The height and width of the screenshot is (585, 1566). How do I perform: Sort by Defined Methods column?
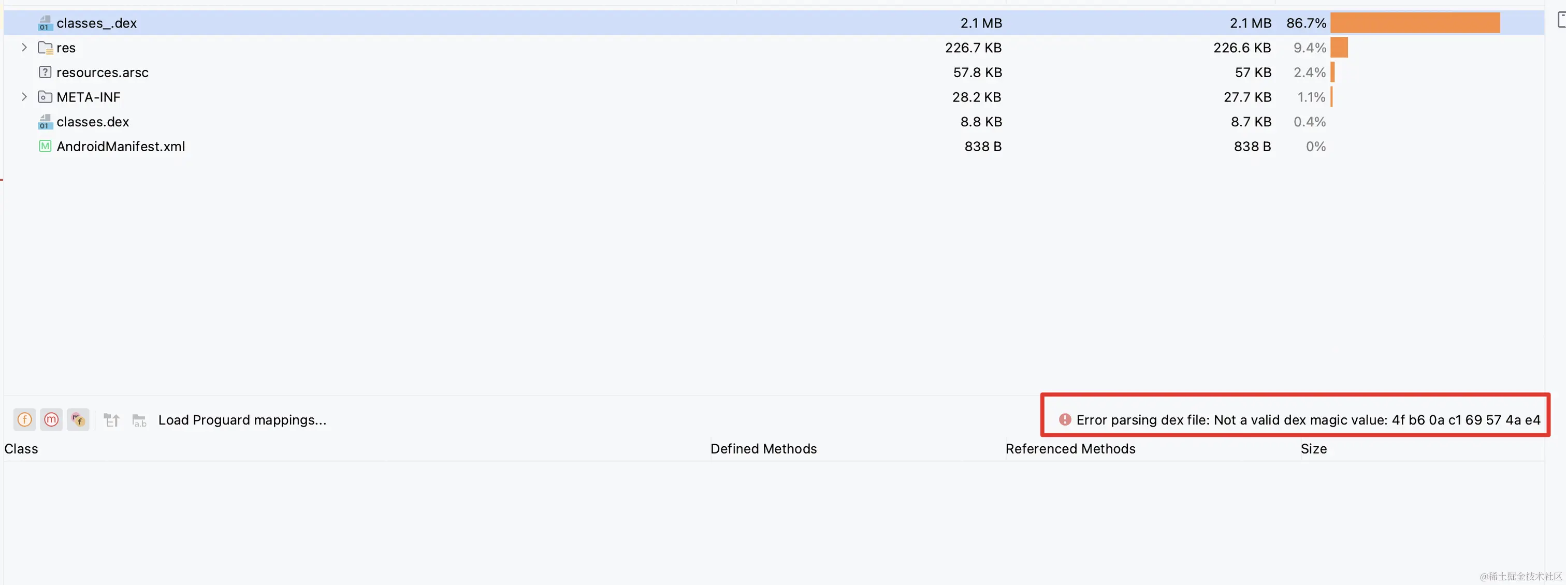(x=763, y=449)
